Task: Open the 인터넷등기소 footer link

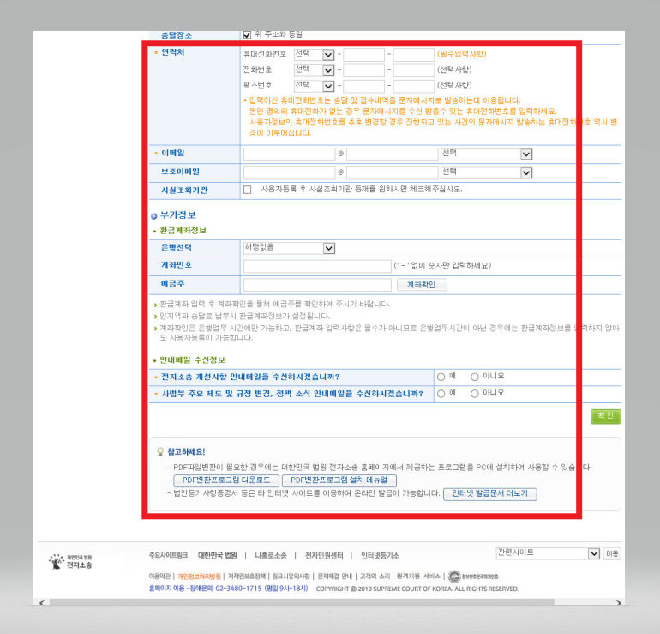Action: [380, 556]
